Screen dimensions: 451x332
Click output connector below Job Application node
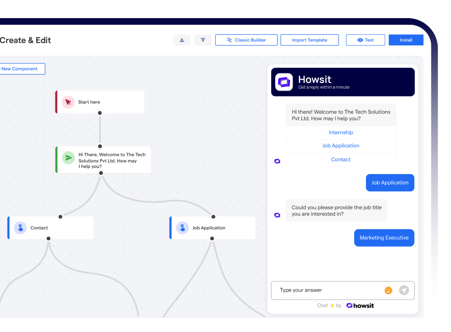[x=212, y=239]
